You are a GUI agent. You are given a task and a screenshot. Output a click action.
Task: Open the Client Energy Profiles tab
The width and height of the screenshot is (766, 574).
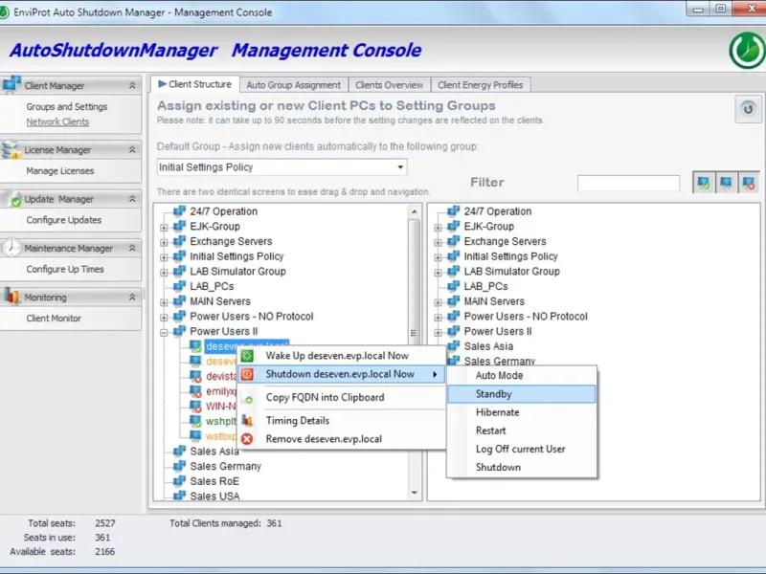coord(481,85)
